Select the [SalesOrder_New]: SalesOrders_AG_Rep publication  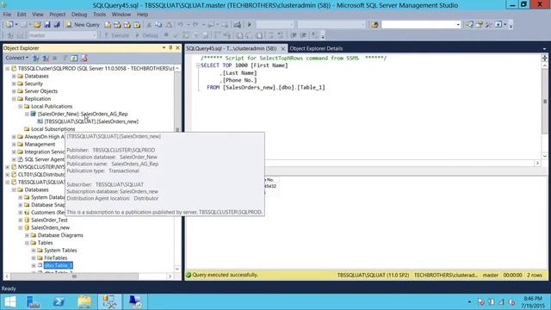(x=83, y=114)
